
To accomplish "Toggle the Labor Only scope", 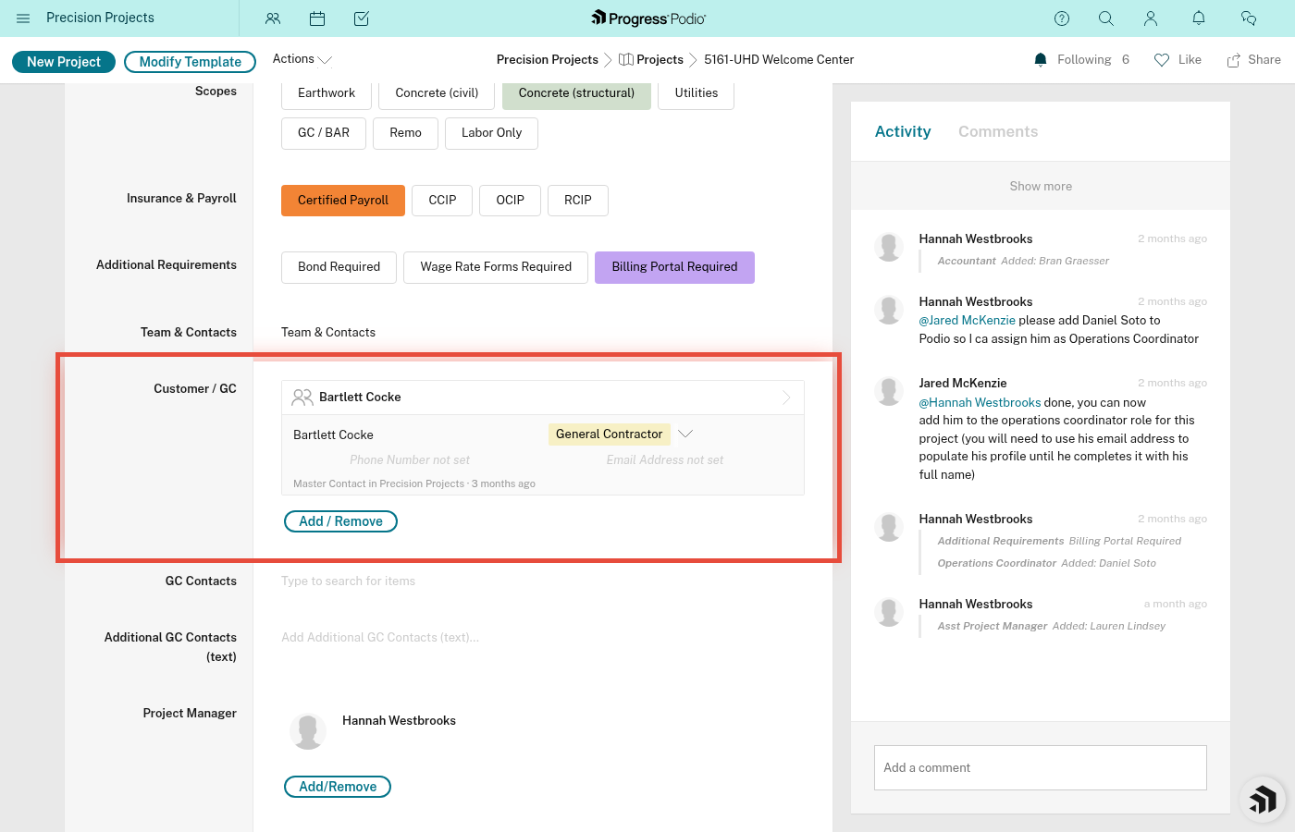I will click(492, 133).
